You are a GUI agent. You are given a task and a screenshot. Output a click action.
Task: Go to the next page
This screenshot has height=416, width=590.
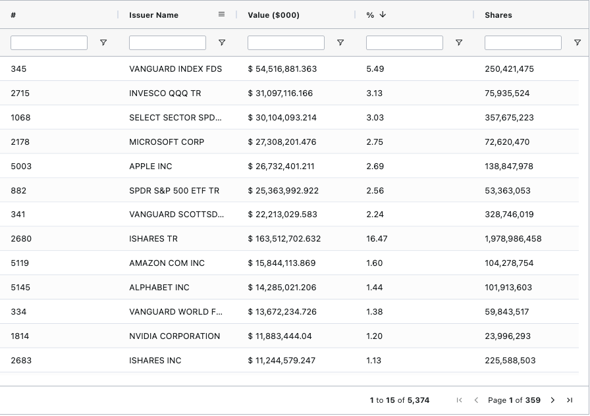coord(552,400)
